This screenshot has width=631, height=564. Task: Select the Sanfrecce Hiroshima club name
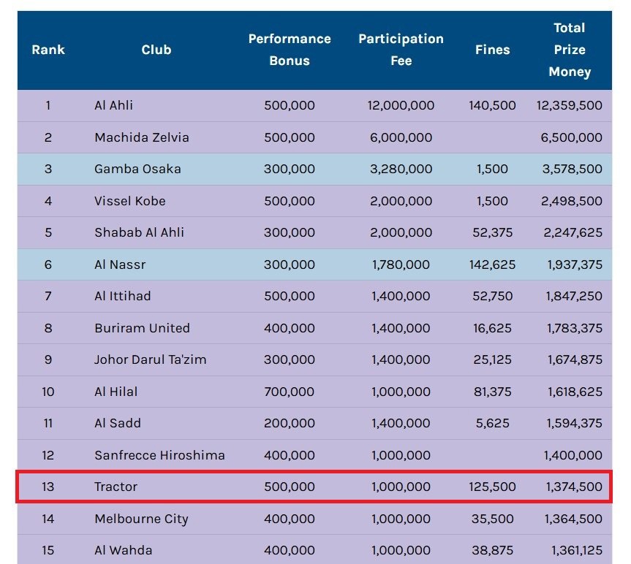tap(160, 455)
